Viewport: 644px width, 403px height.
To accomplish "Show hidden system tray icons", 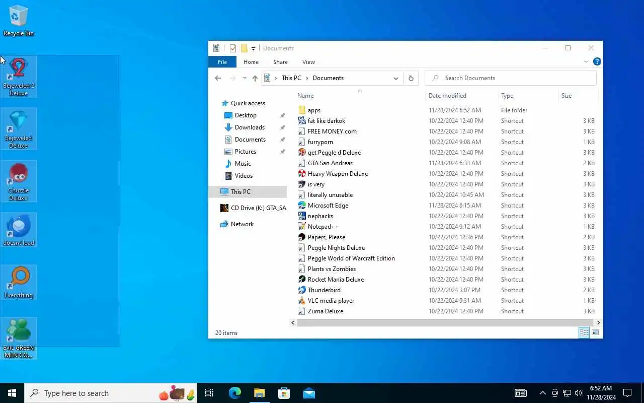I will pyautogui.click(x=542, y=393).
